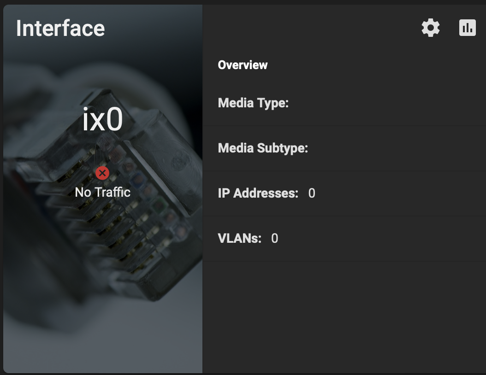Viewport: 486px width, 375px height.
Task: Click the IP Addresses label
Action: 258,193
